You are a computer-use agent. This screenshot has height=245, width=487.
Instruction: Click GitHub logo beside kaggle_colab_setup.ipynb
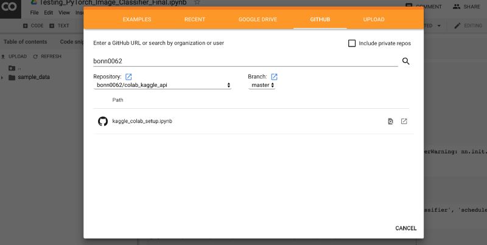[x=103, y=121]
